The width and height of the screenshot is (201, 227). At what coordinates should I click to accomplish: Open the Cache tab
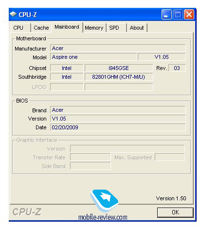pyautogui.click(x=41, y=28)
